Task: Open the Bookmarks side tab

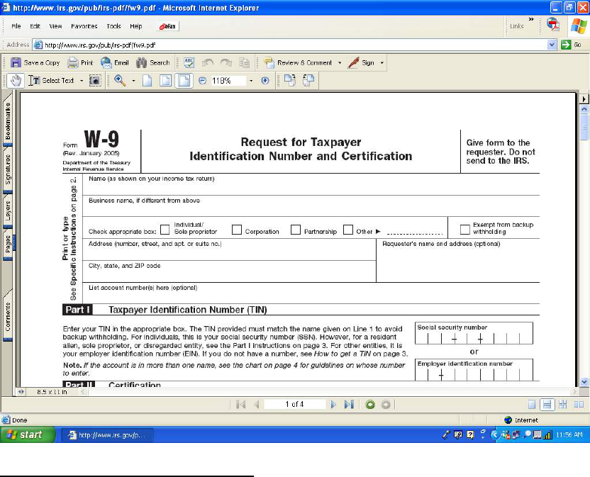Action: coord(8,121)
